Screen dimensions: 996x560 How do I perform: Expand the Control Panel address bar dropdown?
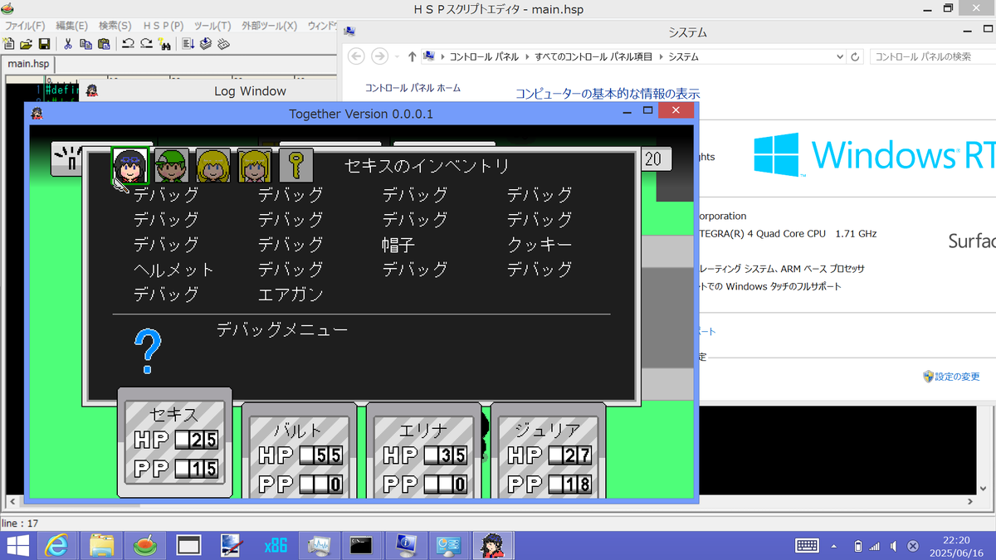839,56
